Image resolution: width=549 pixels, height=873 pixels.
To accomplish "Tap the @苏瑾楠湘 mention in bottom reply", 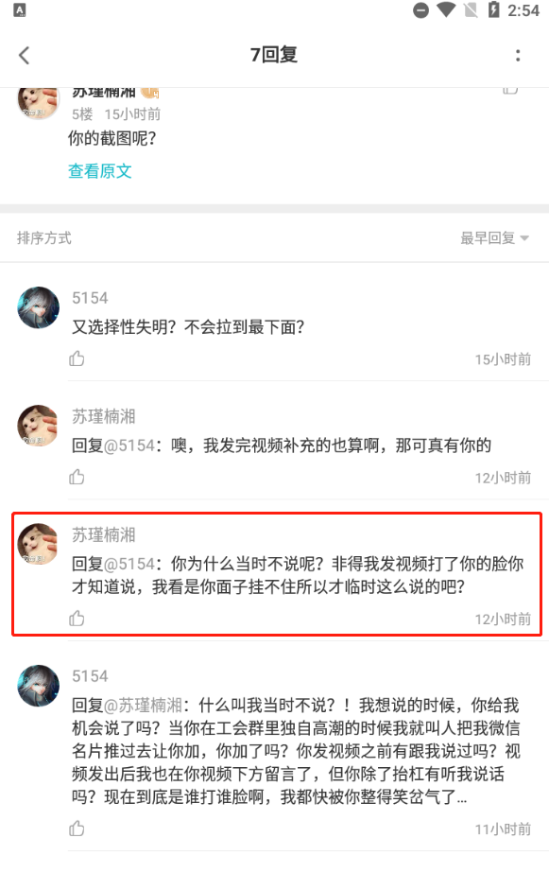I will click(x=143, y=706).
